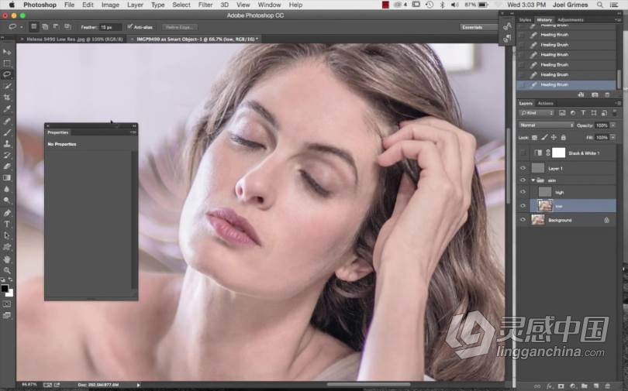The height and width of the screenshot is (391, 628).
Task: Select the Hand tool
Action: coord(7,259)
